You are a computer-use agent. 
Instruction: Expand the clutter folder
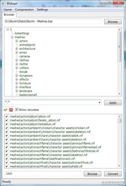coord(17,64)
